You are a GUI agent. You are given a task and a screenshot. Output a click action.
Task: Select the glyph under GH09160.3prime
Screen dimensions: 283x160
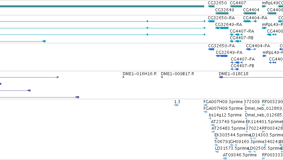point(233,145)
